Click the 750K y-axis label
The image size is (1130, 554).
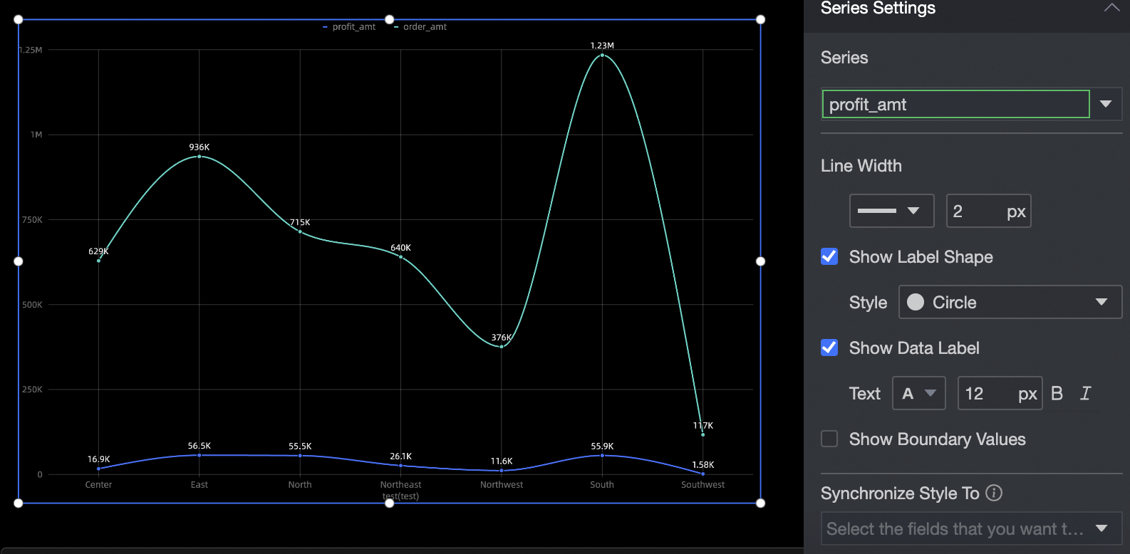(32, 220)
